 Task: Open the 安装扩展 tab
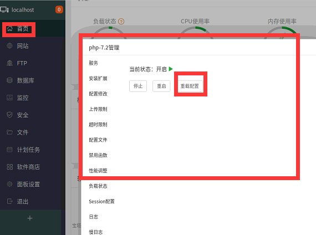98,78
